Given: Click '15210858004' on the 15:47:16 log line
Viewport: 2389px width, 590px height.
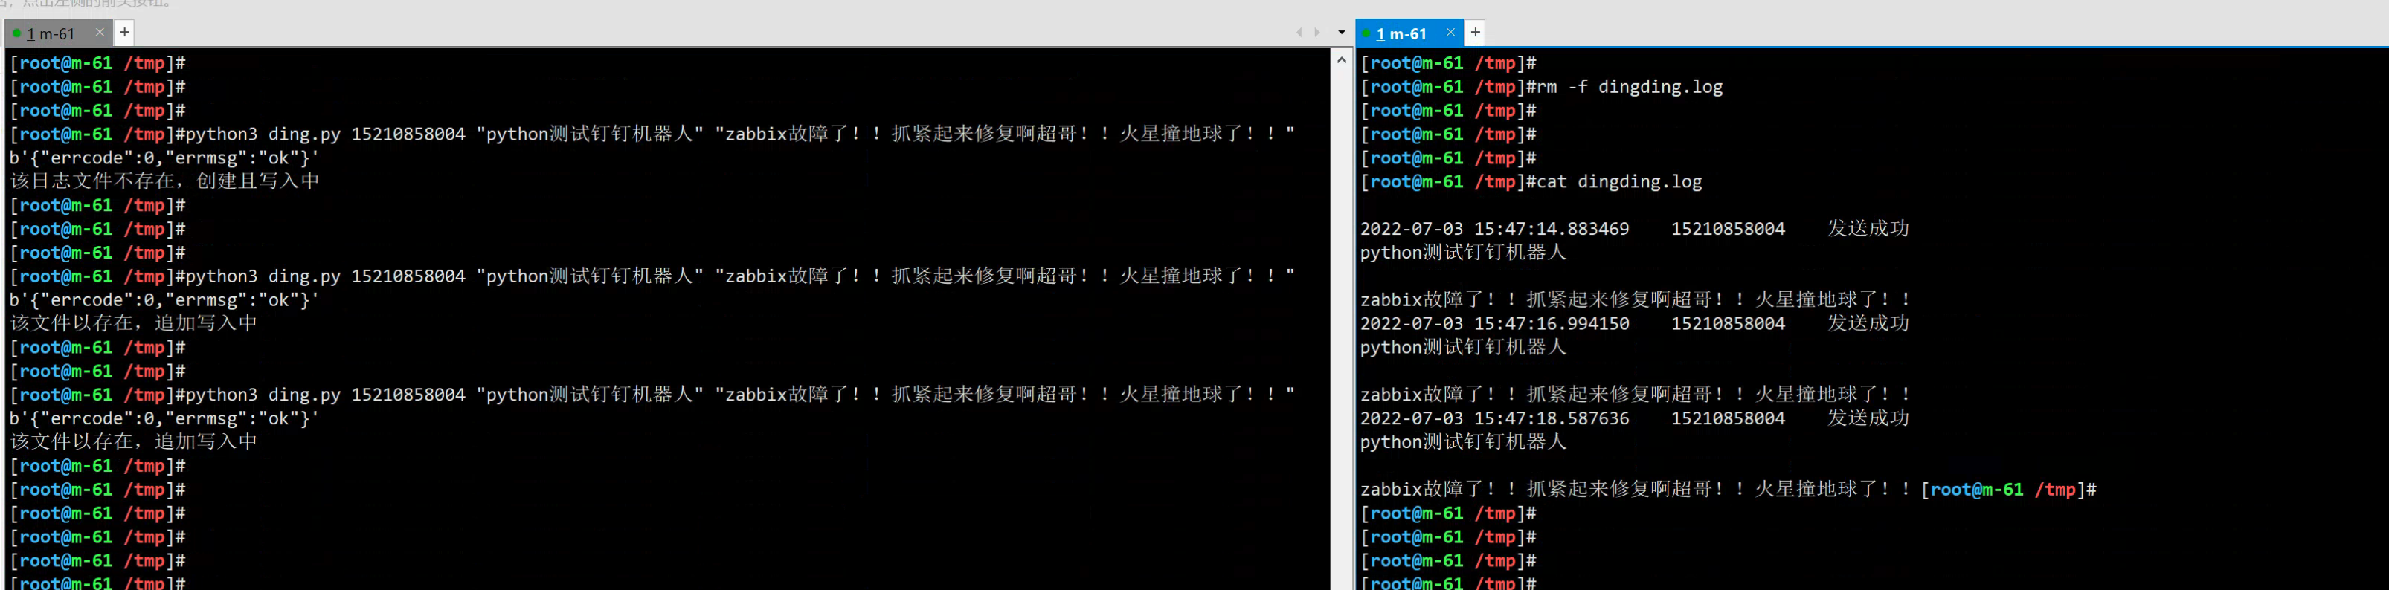Looking at the screenshot, I should point(1728,323).
